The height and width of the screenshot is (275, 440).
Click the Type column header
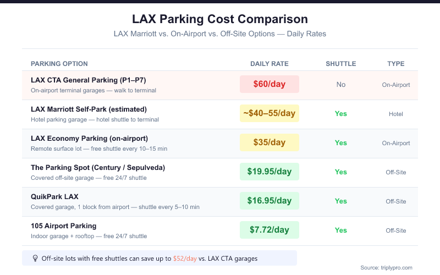[x=396, y=64]
